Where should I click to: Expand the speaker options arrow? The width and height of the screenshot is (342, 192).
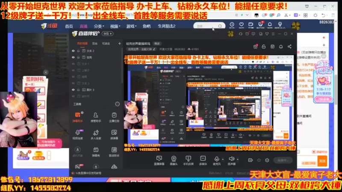[238, 159]
